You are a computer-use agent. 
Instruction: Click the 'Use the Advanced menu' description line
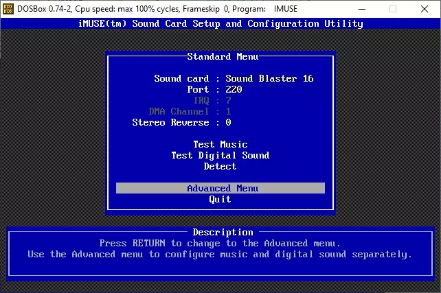220,255
